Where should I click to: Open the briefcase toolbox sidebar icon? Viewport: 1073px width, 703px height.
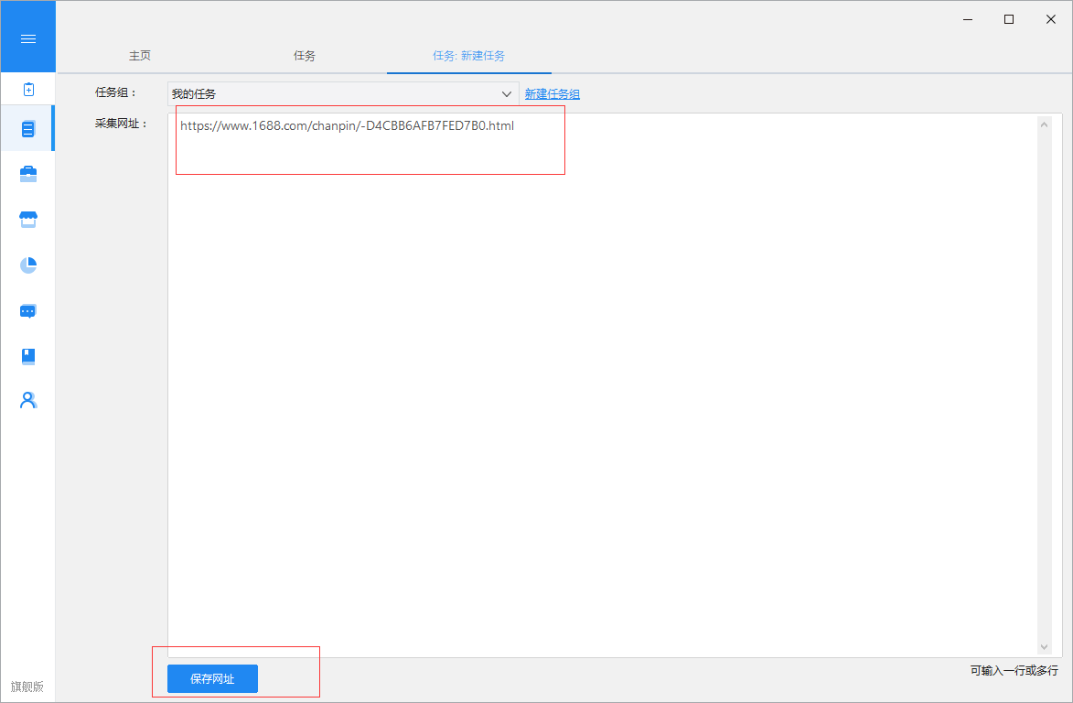tap(28, 174)
